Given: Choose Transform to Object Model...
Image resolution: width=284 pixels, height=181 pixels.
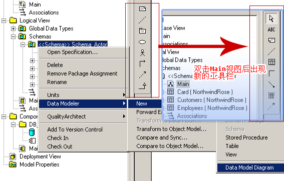Looking at the screenshot, I should (171, 129).
